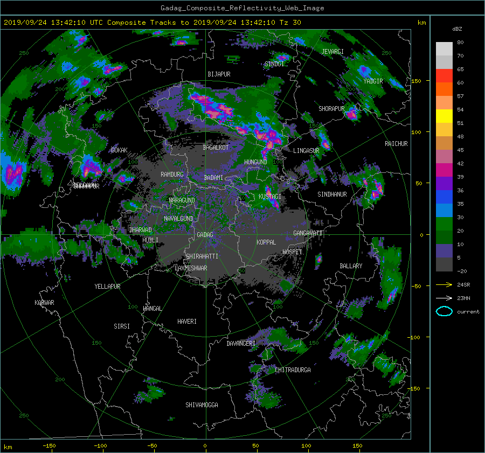This screenshot has width=485, height=453.
Task: Click the HOSPET city label
Action: (292, 252)
